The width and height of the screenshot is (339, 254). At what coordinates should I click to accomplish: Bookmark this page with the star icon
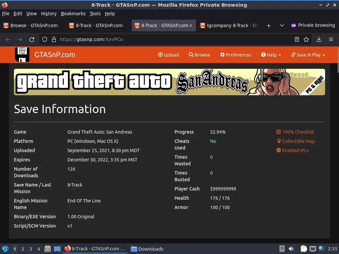pos(306,39)
